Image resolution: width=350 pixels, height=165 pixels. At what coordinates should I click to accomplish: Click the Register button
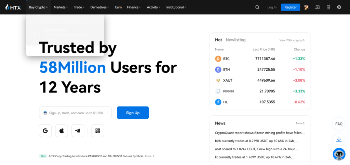coord(291,7)
